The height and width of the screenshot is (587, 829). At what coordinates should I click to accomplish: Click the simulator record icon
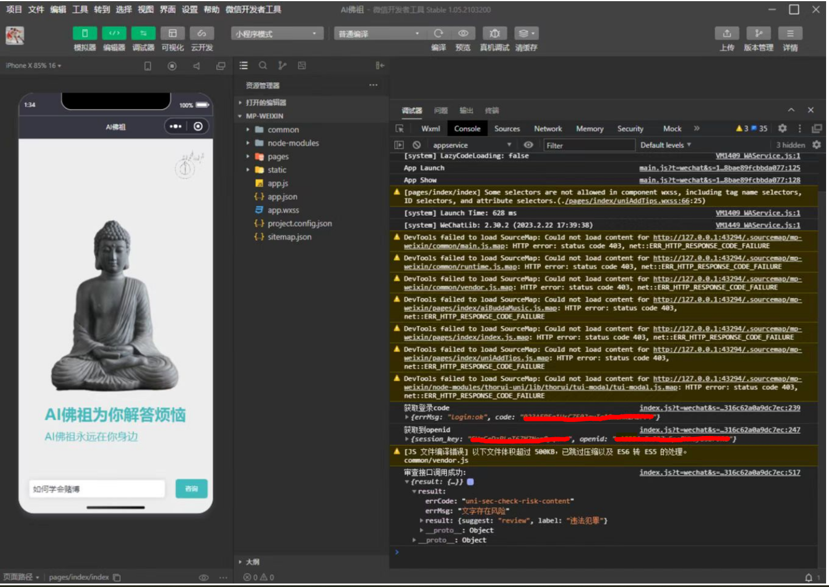pyautogui.click(x=172, y=66)
